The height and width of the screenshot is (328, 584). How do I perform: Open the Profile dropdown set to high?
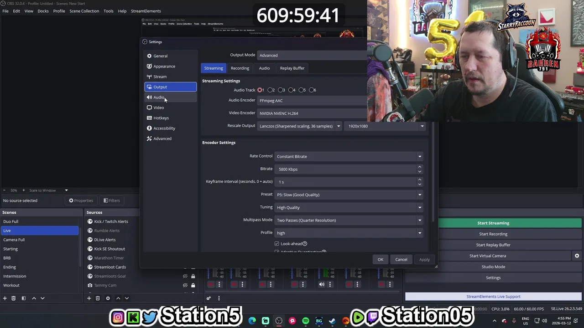click(349, 233)
